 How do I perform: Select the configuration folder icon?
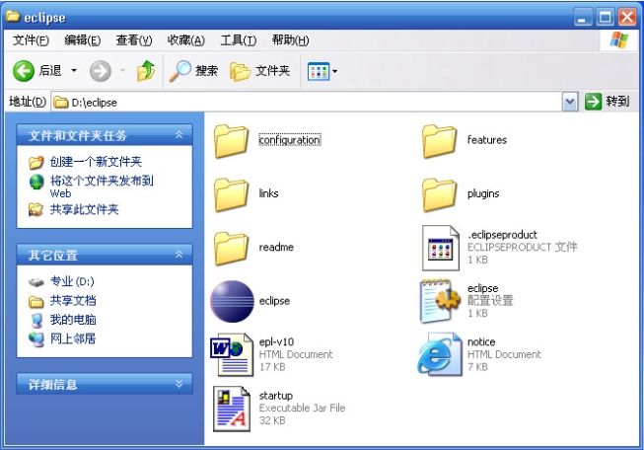pyautogui.click(x=231, y=141)
